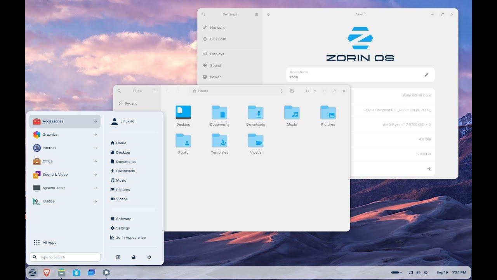Click the lock screen icon in menu
Viewport: 497px width, 280px height.
click(x=134, y=257)
